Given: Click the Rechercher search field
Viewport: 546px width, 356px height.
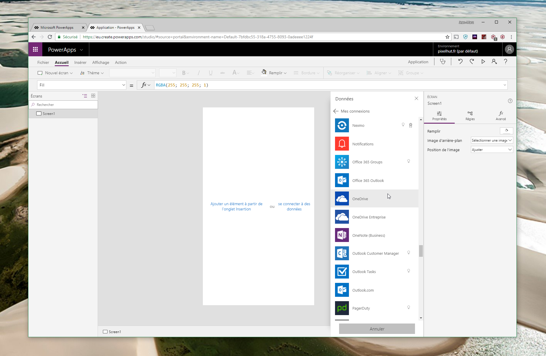Looking at the screenshot, I should click(63, 105).
